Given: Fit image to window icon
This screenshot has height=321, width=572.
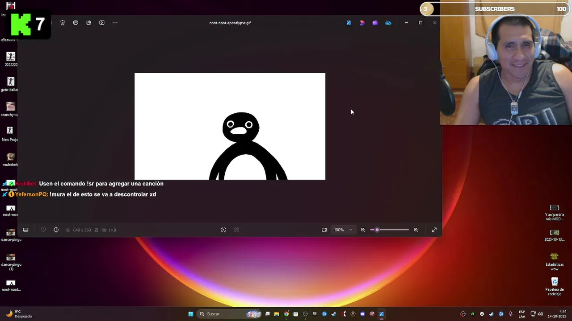Looking at the screenshot, I should (x=324, y=230).
